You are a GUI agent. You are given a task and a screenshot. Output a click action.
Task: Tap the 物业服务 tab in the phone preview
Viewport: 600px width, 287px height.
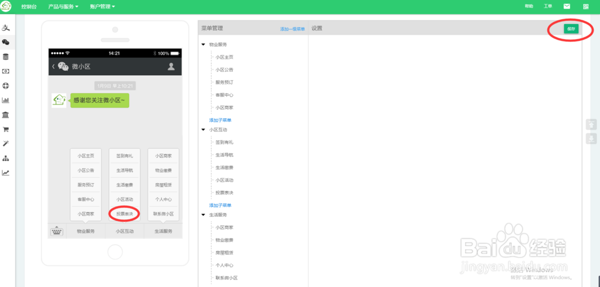click(x=86, y=231)
